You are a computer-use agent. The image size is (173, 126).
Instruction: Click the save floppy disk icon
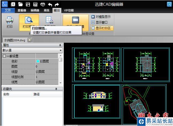[x=28, y=5]
